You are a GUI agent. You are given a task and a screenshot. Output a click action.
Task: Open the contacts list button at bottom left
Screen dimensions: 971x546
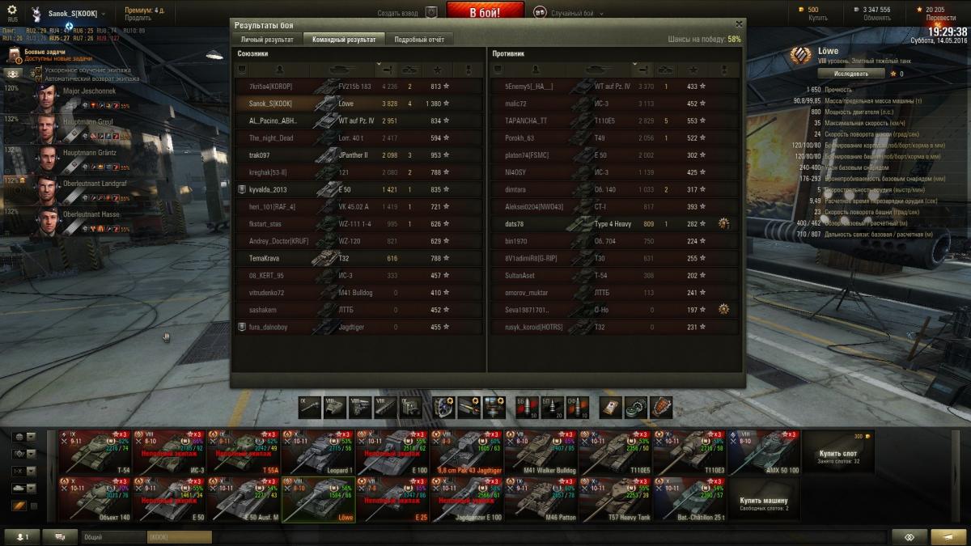point(23,536)
